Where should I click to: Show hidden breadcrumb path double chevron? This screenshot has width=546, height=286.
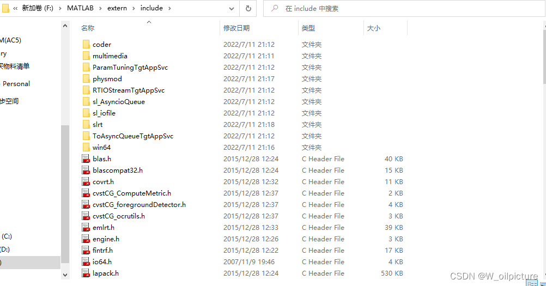[x=15, y=8]
